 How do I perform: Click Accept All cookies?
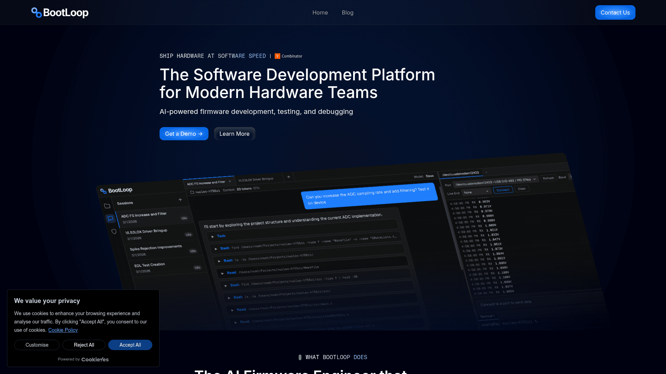point(130,345)
